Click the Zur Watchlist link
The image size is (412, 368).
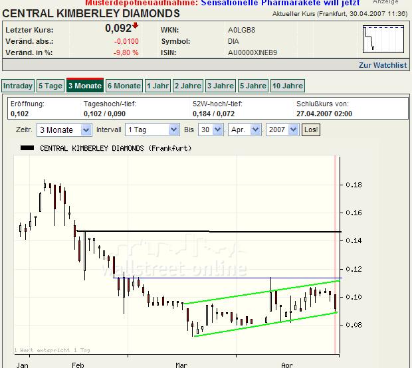[x=382, y=66]
